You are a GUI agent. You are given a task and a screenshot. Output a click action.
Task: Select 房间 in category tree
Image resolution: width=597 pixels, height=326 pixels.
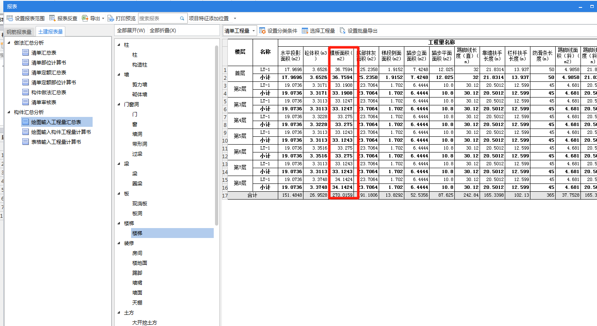137,253
